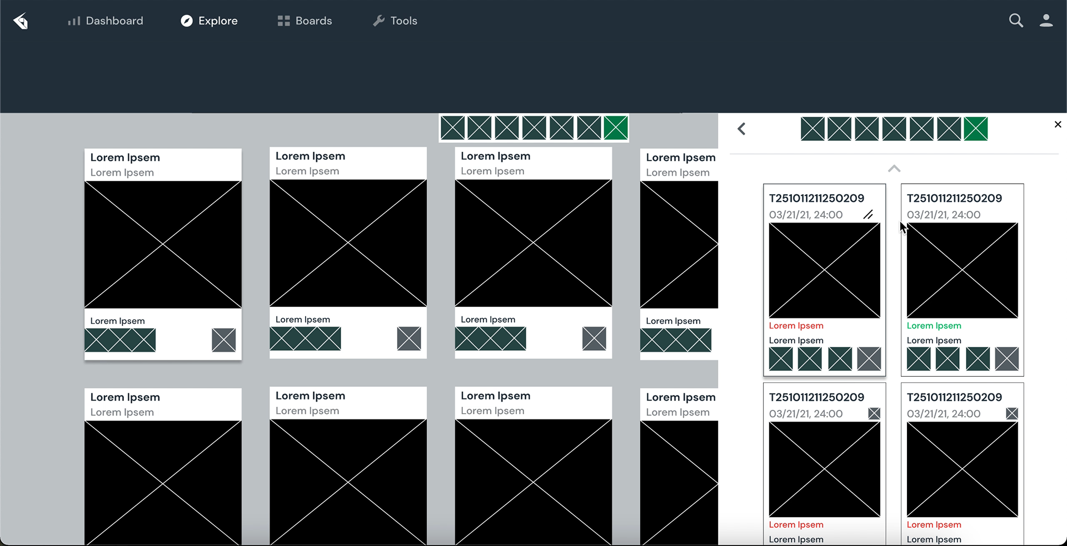Click gray icon on second top-row main card
The height and width of the screenshot is (546, 1067).
tap(409, 338)
